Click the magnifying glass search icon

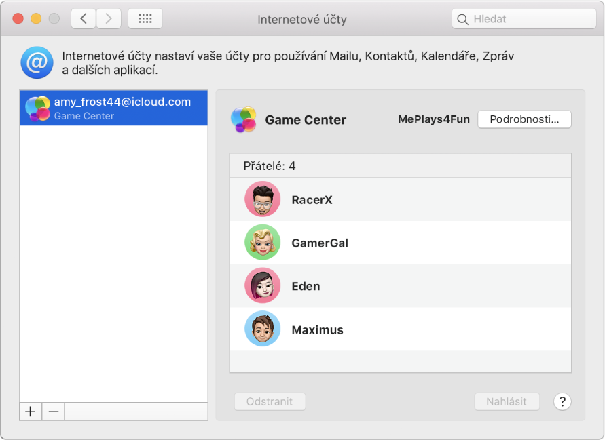462,19
